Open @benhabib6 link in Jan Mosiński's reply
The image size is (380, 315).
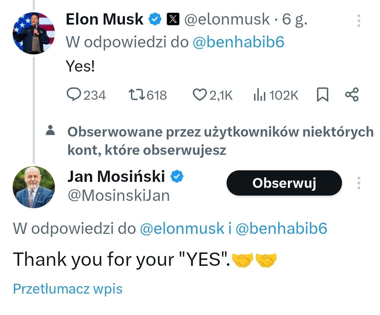281,229
